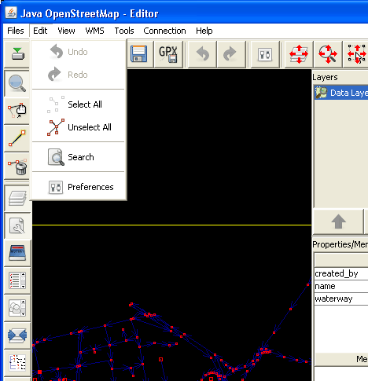Viewport: 368px width, 381px height.
Task: Toggle the Command stack panel button
Action: [17, 363]
